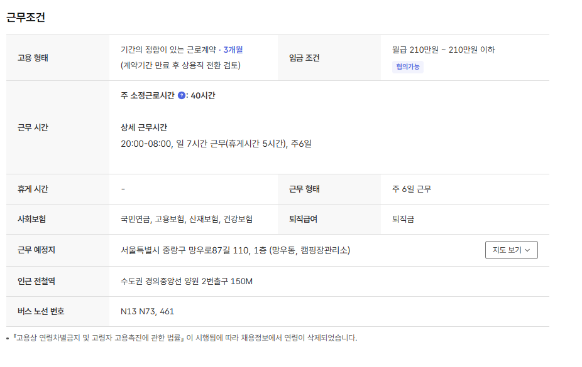Select the 버스 노선 번호 row label
This screenshot has height=367, width=582.
41,311
